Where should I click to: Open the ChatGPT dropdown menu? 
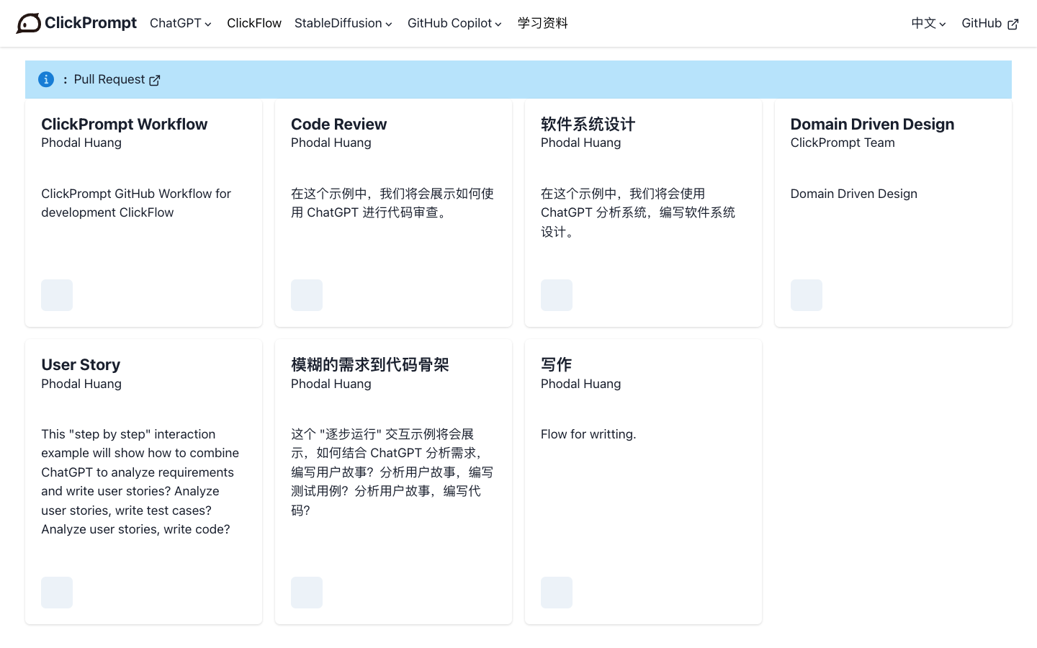[180, 23]
